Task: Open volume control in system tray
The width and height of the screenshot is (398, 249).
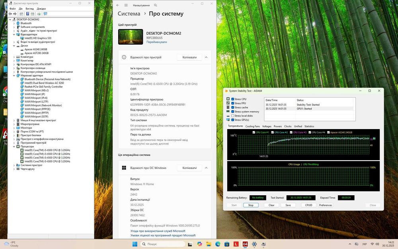Action: (x=377, y=244)
